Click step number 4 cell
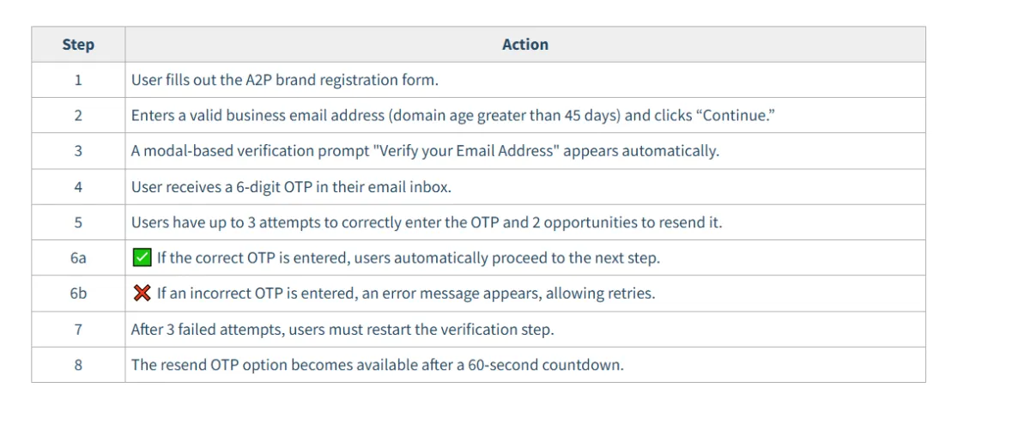 pyautogui.click(x=78, y=186)
